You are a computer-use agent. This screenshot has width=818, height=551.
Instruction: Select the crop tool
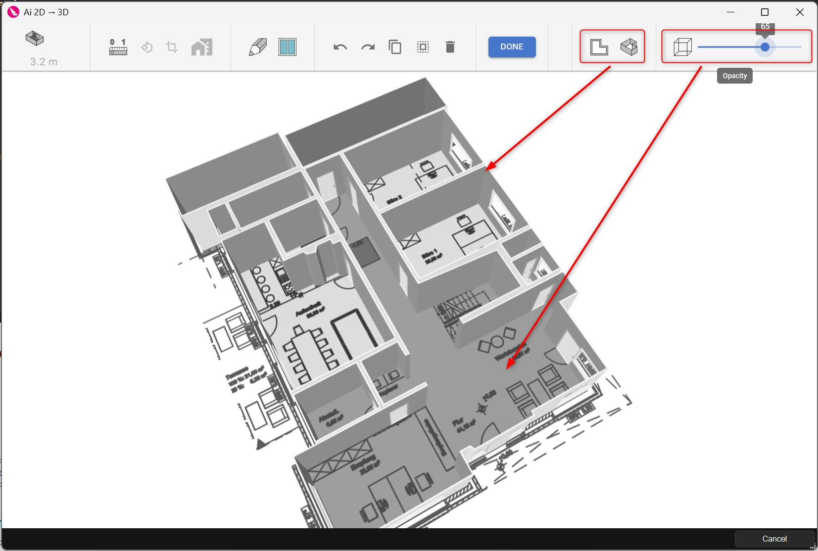[x=172, y=47]
